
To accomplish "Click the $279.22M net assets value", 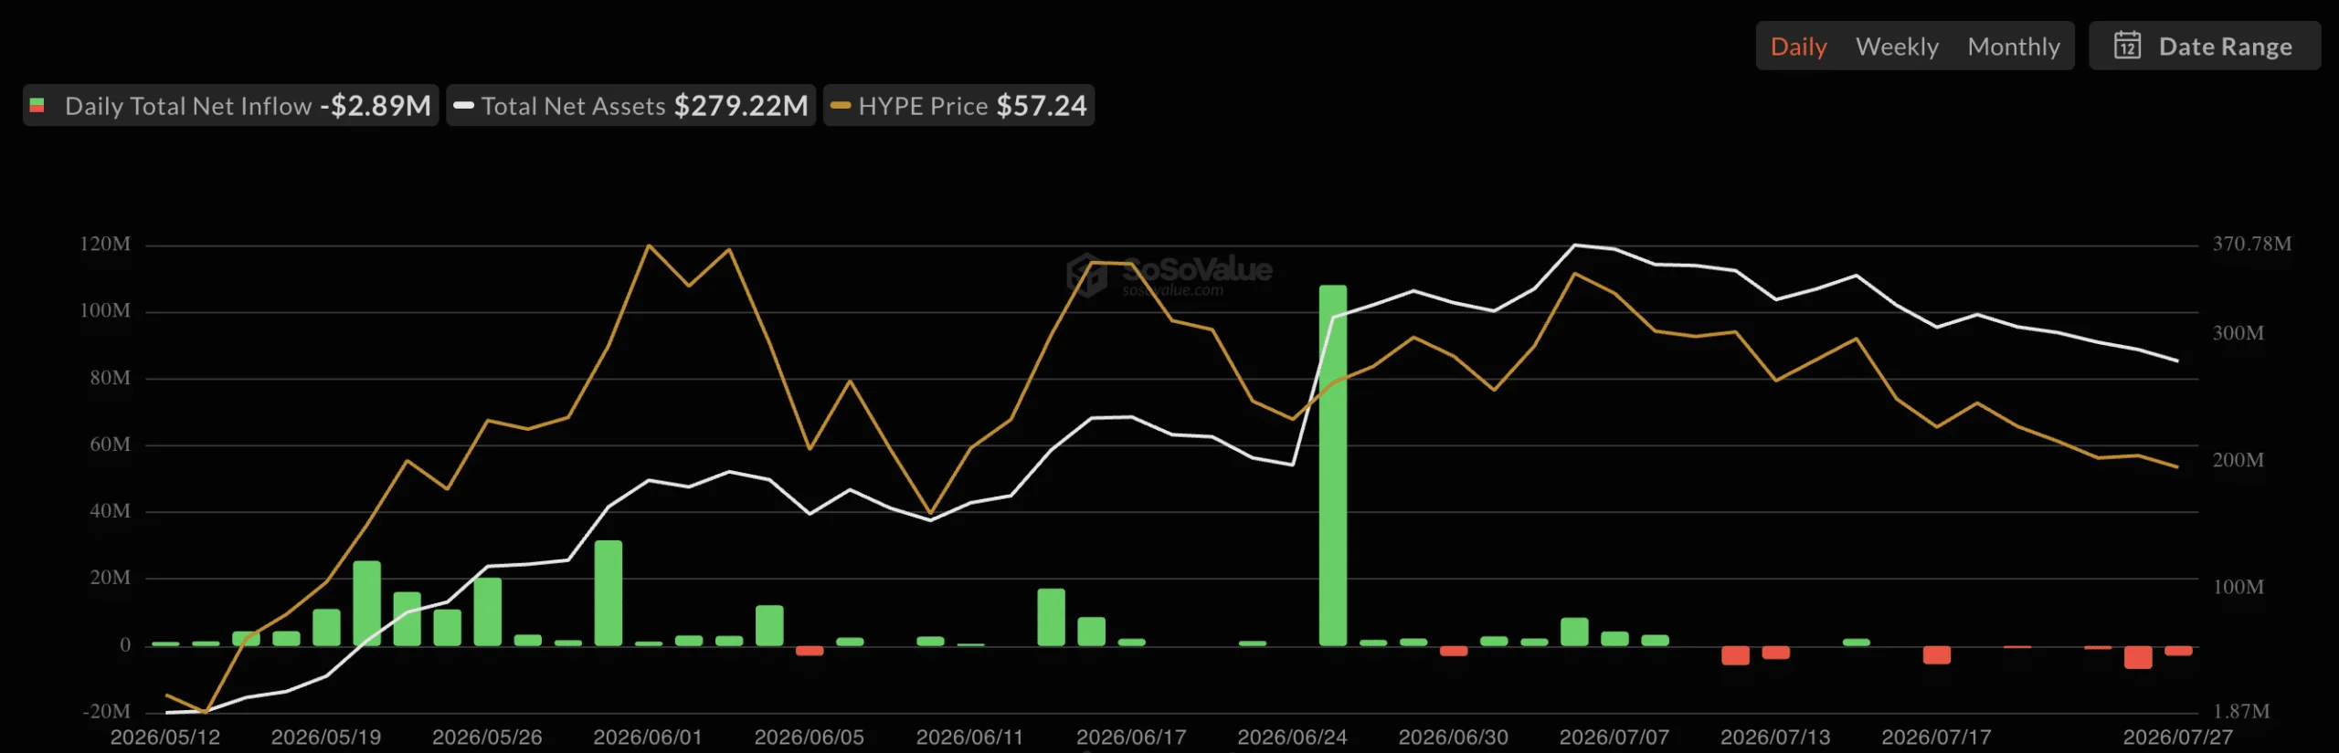I will click(x=741, y=106).
